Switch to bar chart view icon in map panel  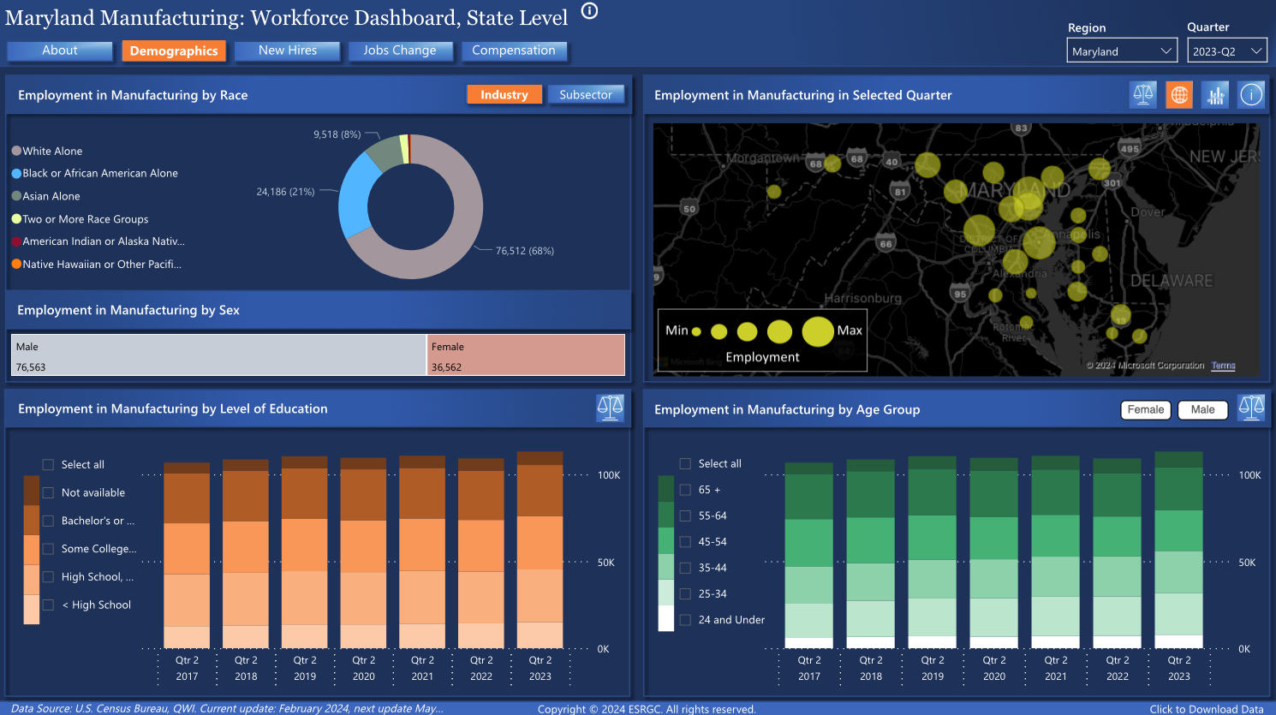1215,95
